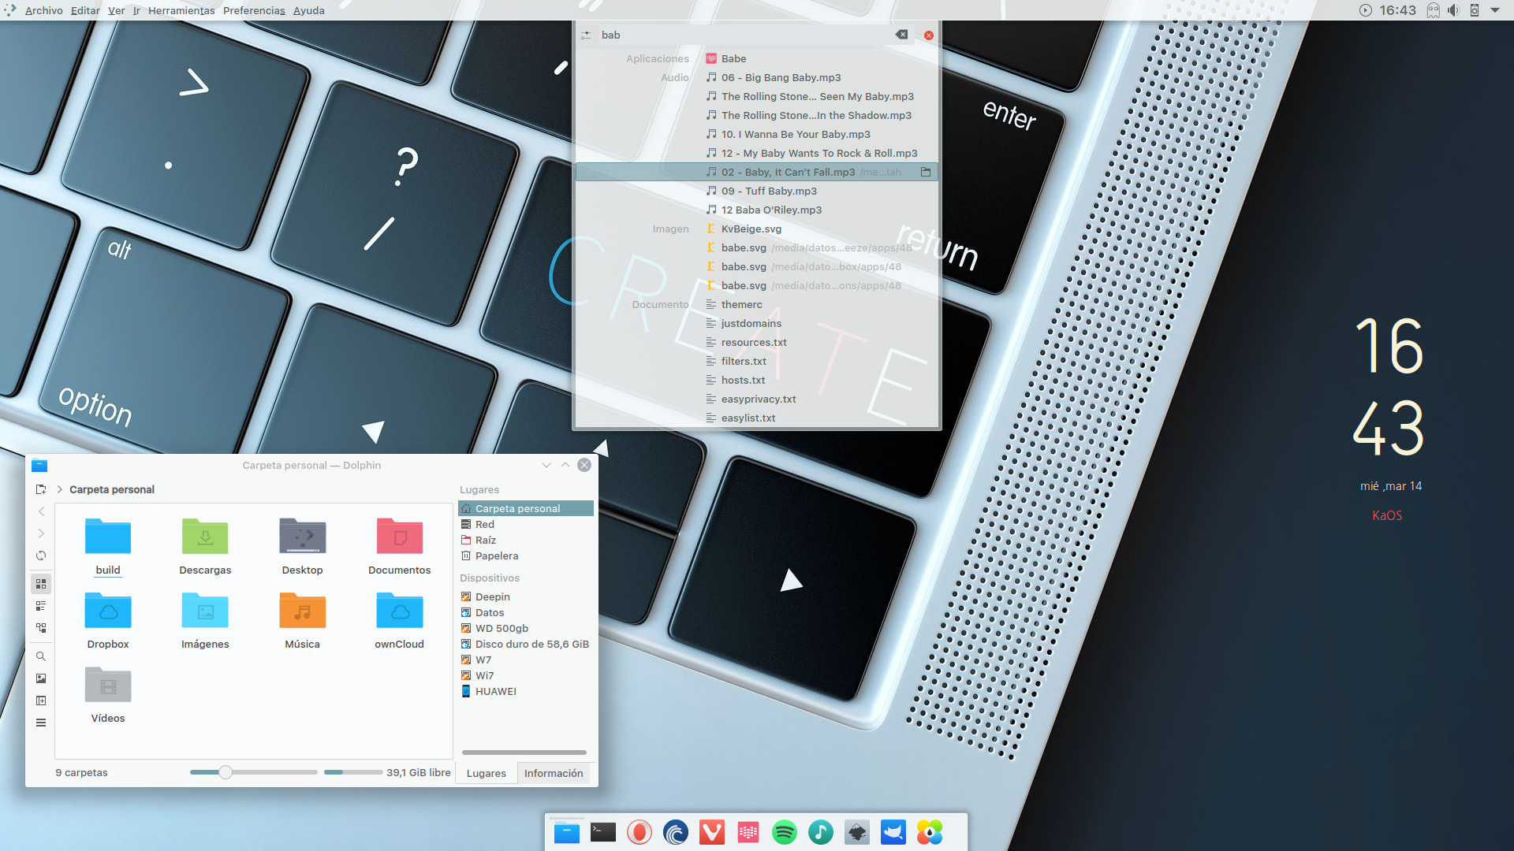The height and width of the screenshot is (851, 1514).
Task: Toggle image previews in Dolphin
Action: click(41, 678)
